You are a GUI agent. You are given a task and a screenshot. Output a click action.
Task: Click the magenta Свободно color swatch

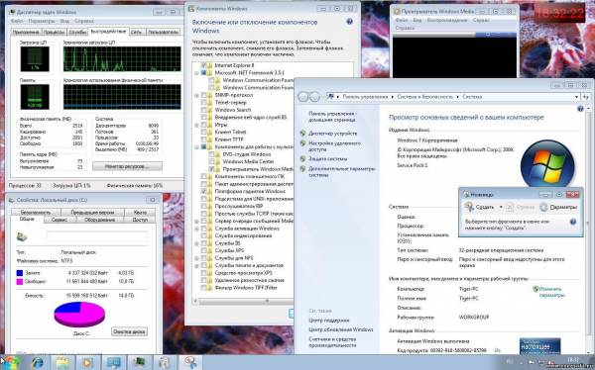coord(20,281)
